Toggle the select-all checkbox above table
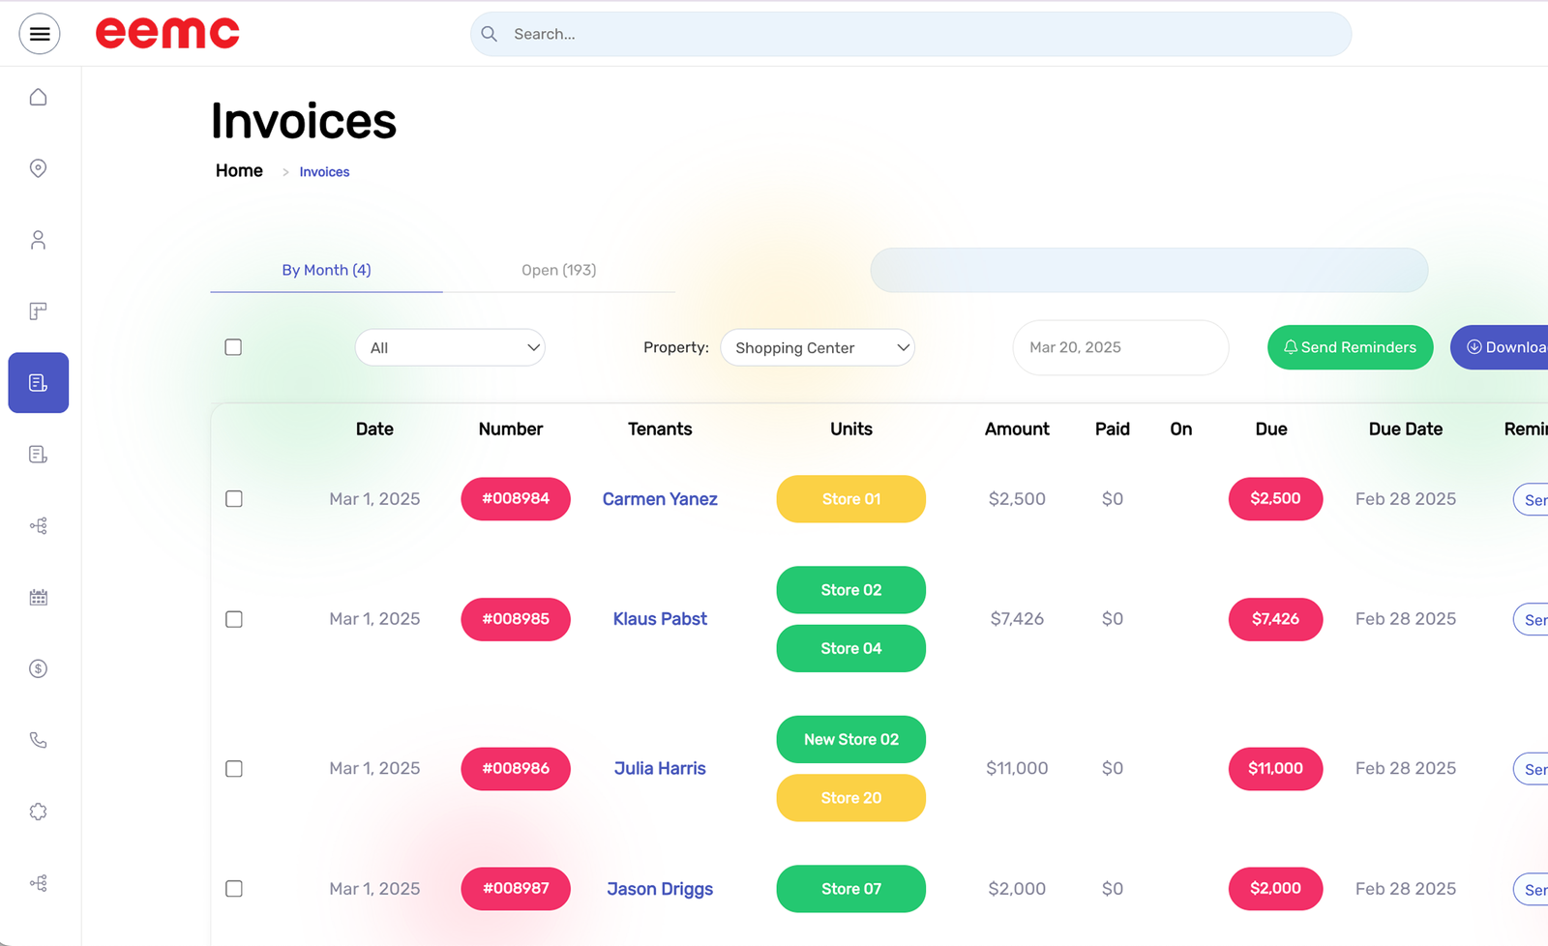Image resolution: width=1548 pixels, height=946 pixels. (x=233, y=347)
